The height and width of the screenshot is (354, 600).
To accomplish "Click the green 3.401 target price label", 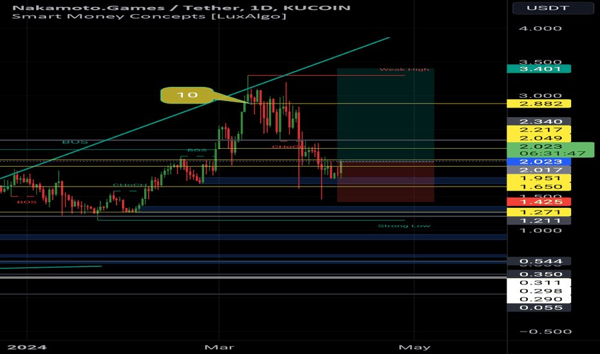I will (x=539, y=69).
